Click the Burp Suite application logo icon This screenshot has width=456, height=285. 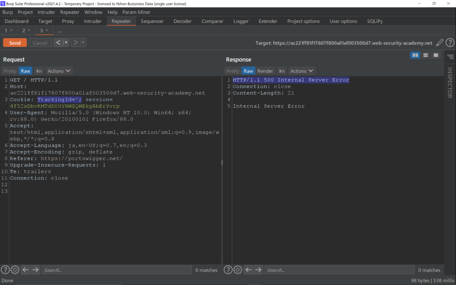[3, 3]
